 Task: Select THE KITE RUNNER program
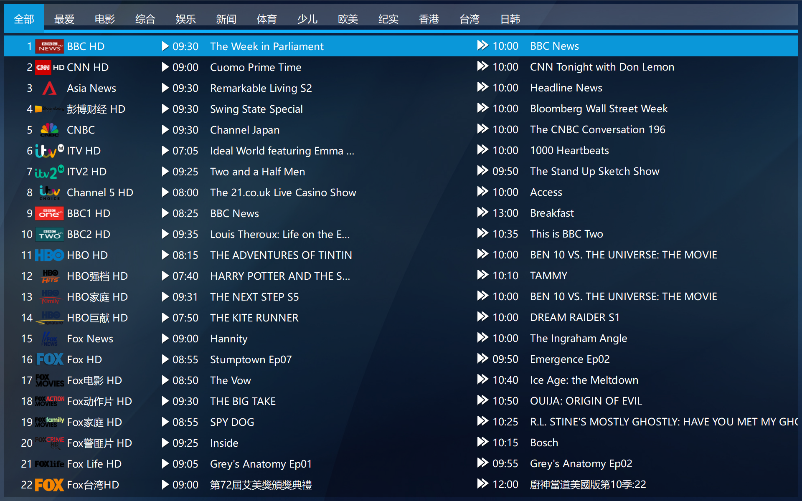[254, 318]
